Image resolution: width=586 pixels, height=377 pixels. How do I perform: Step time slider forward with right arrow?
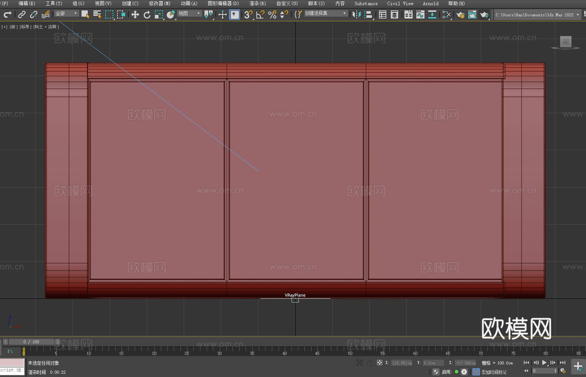click(57, 342)
